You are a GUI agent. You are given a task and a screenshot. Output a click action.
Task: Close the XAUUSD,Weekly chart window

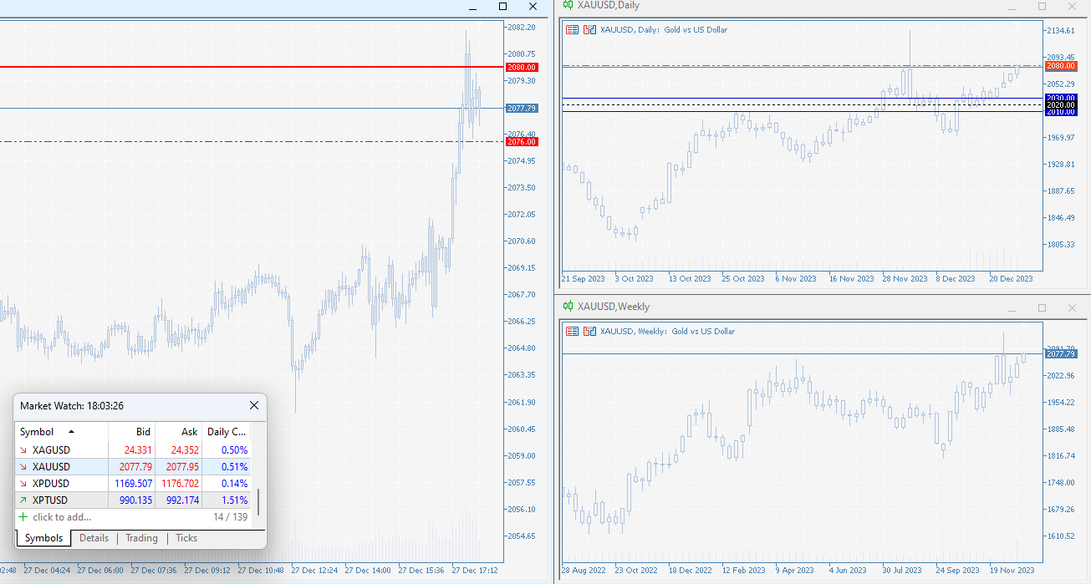(1072, 307)
